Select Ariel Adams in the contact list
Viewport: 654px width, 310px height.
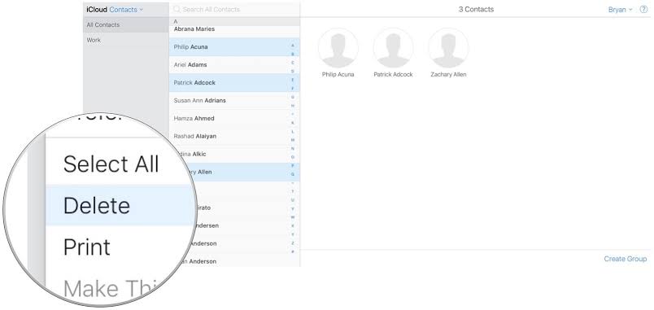coord(231,65)
